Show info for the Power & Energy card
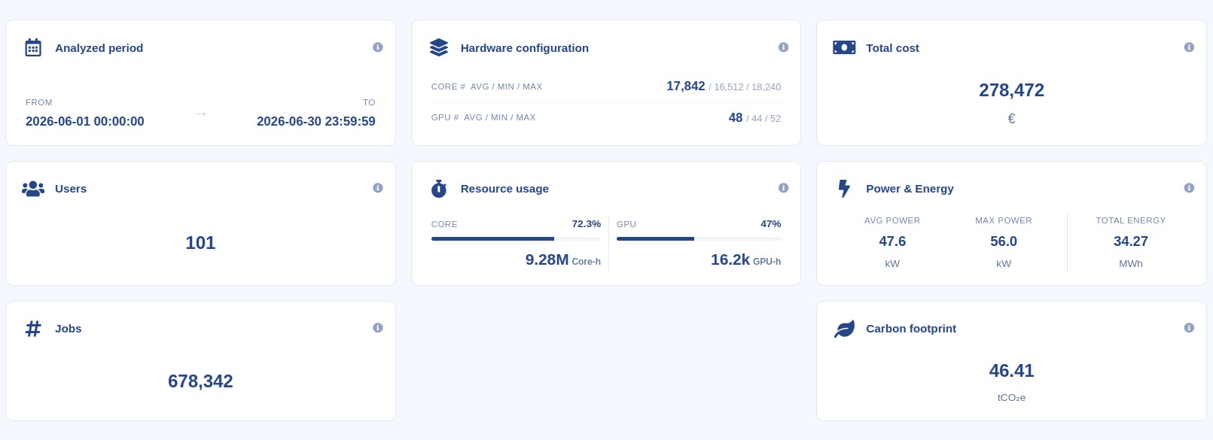This screenshot has height=440, width=1213. pyautogui.click(x=1189, y=188)
